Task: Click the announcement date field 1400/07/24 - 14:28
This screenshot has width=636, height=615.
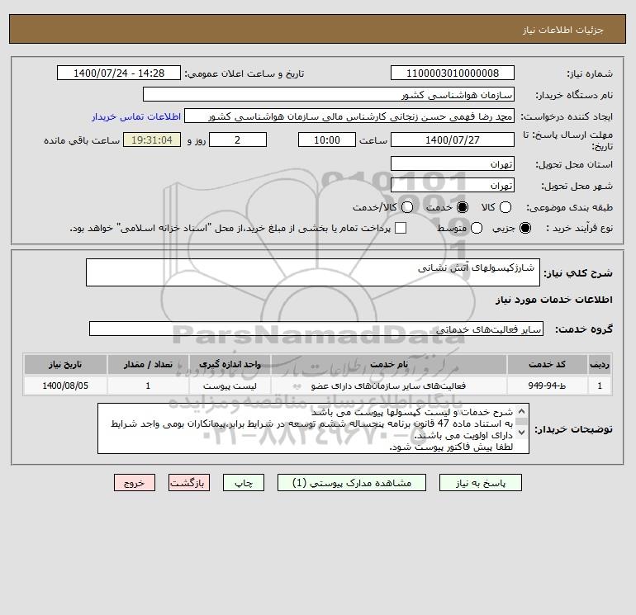Action: pos(119,73)
